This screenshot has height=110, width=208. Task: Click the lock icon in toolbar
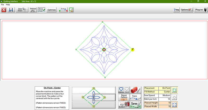click(x=71, y=10)
